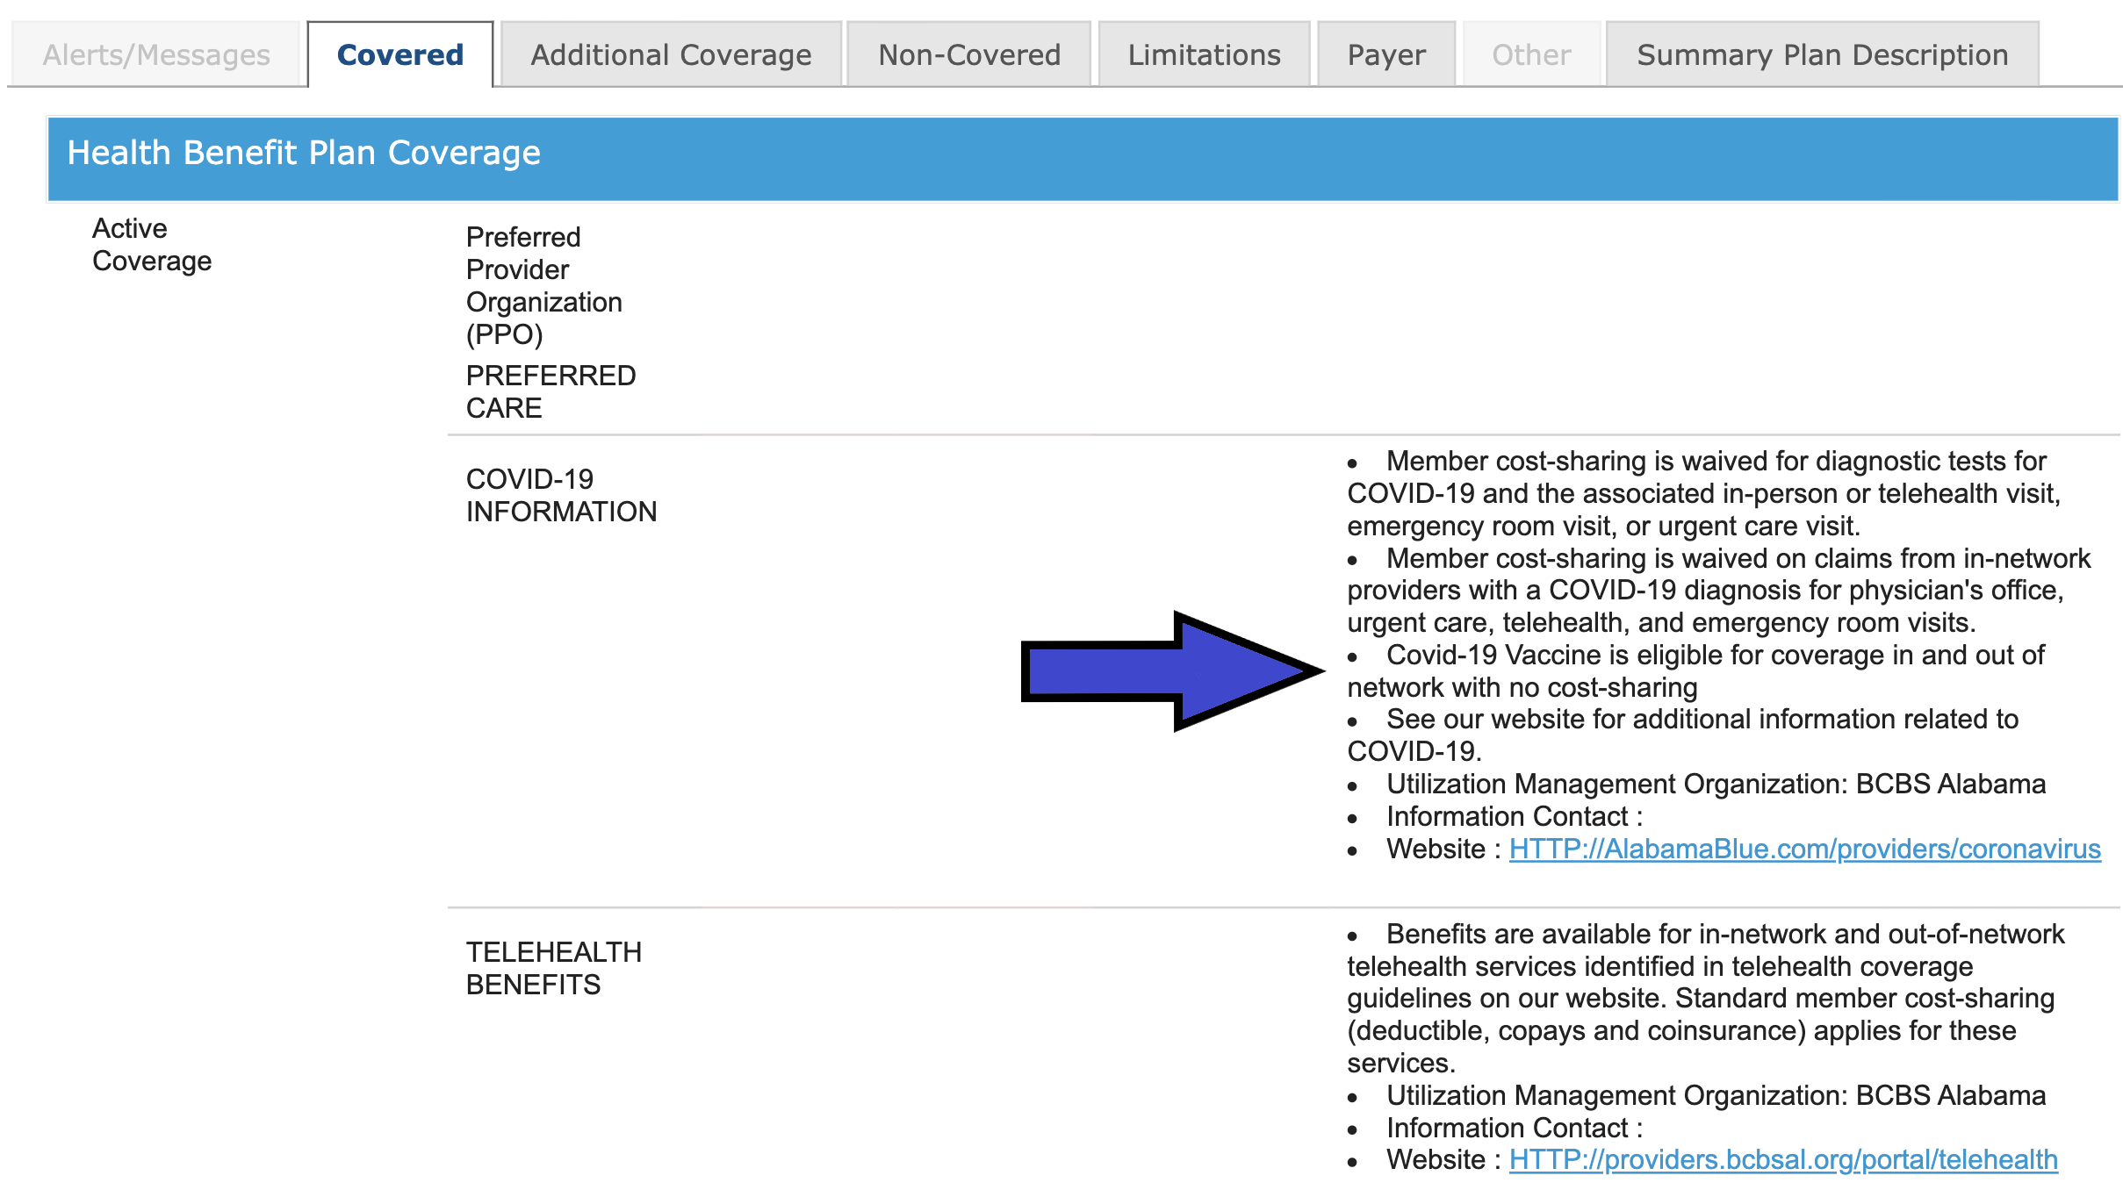Screen dimensions: 2123x1197
Task: Click Utilization Management Organization under COVID-19
Action: pyautogui.click(x=1715, y=784)
